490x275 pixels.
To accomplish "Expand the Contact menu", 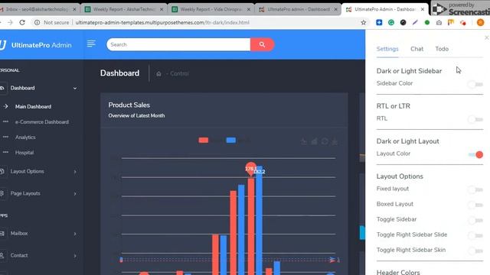I will 75,256.
